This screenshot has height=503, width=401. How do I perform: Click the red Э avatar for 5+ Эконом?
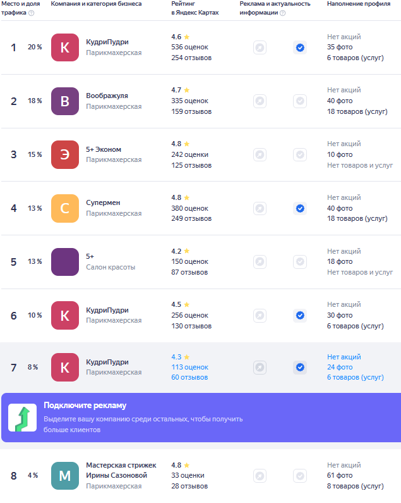click(65, 154)
